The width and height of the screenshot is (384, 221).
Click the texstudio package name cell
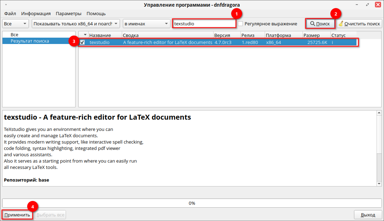[x=100, y=42]
